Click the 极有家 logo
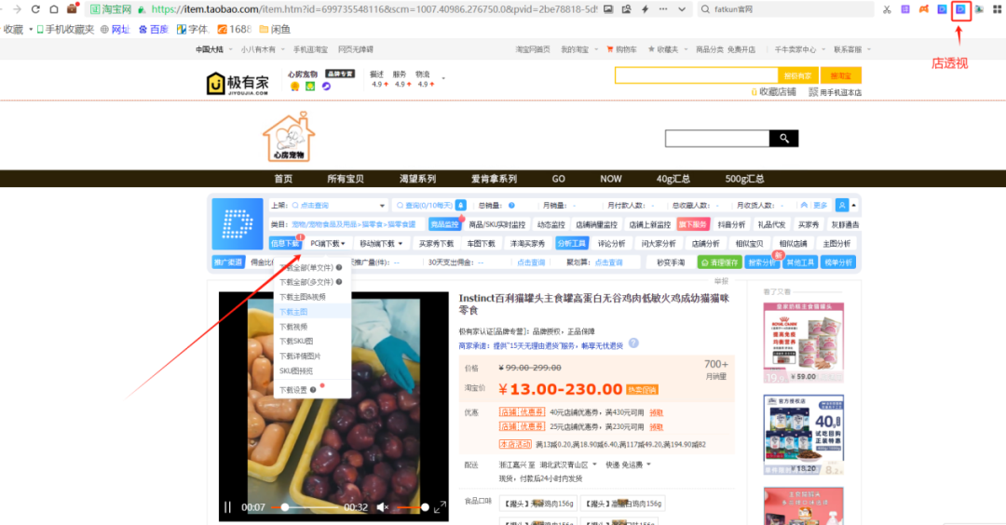Image resolution: width=1006 pixels, height=525 pixels. 238,84
